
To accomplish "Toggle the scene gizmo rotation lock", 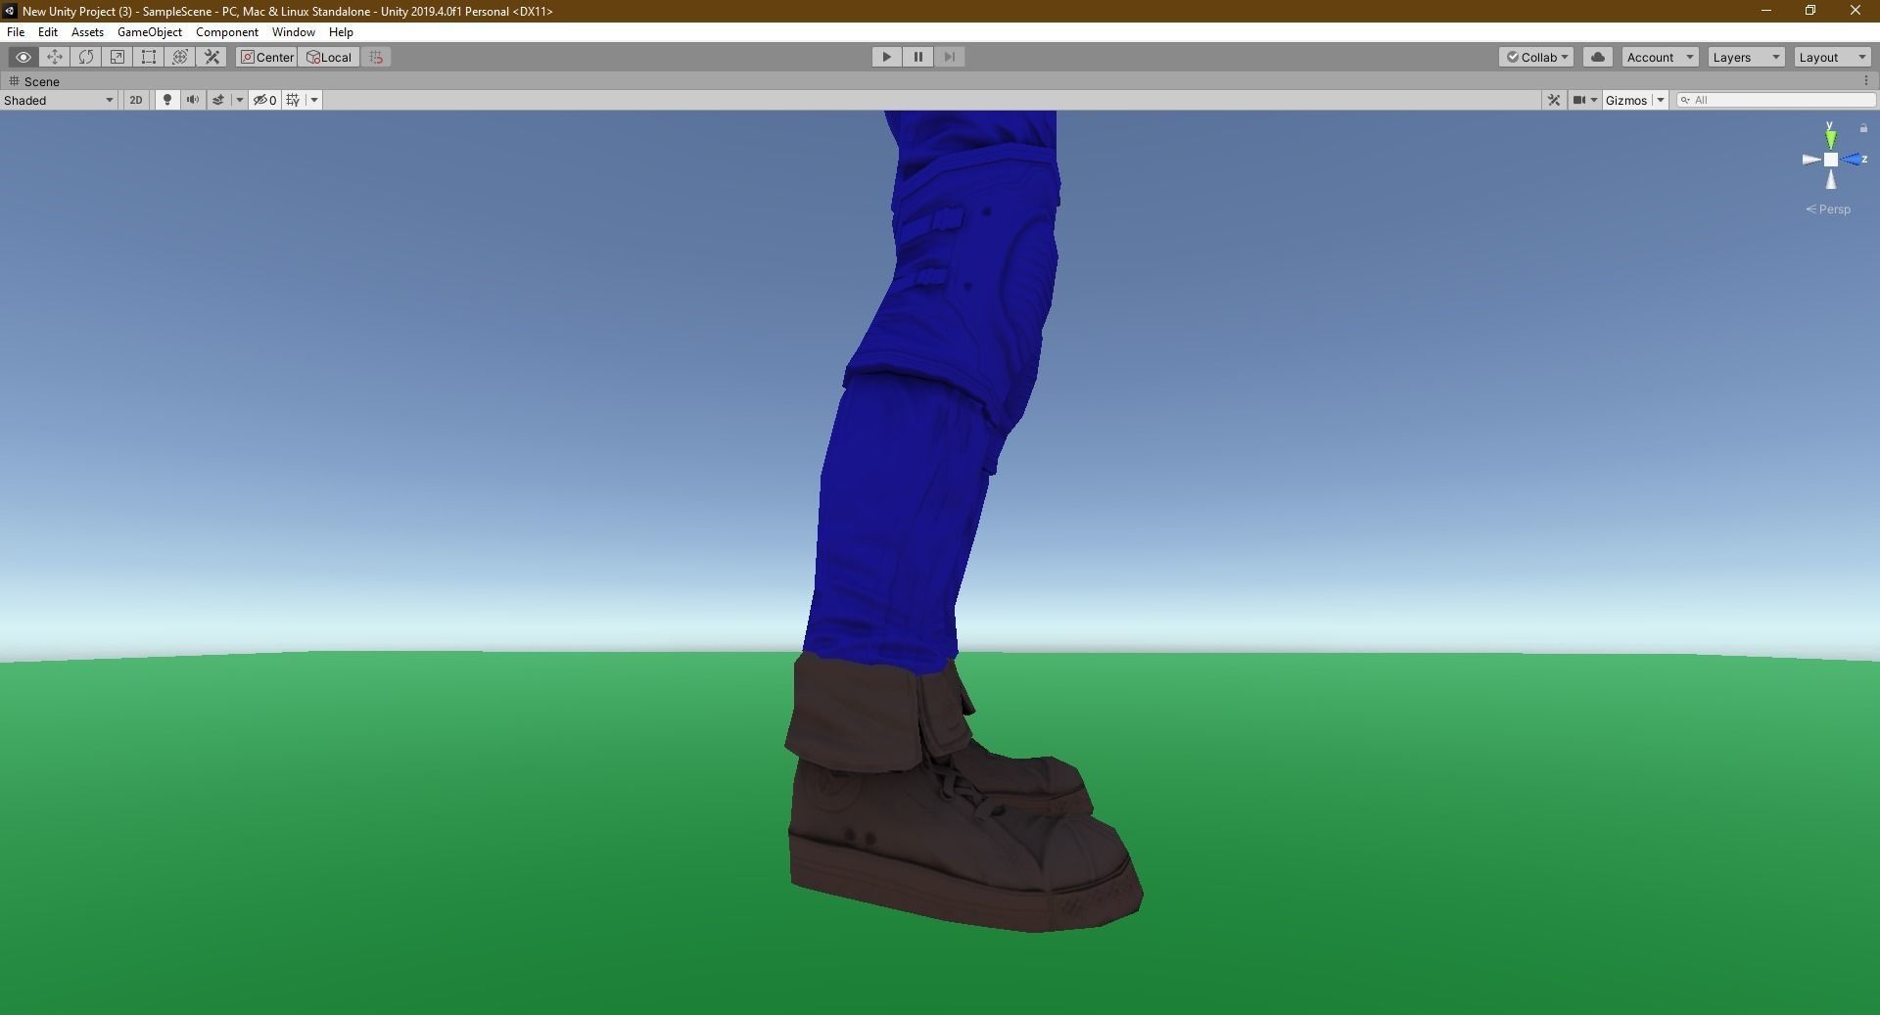I will pos(1863,128).
